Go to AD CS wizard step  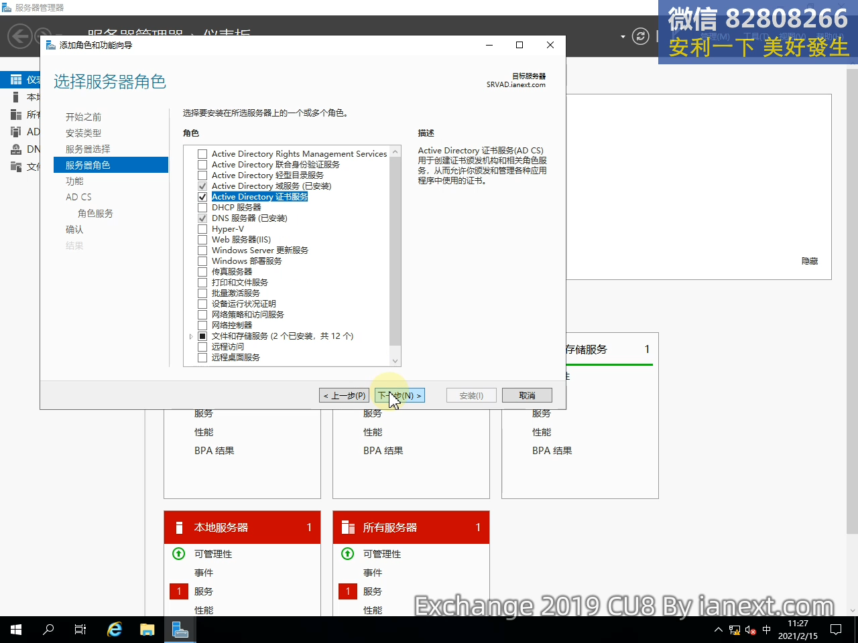(78, 198)
